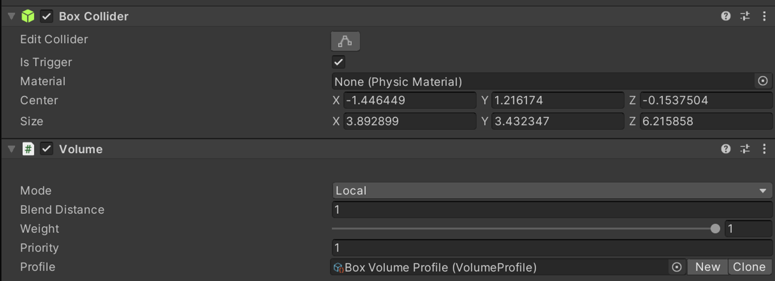The height and width of the screenshot is (281, 775).
Task: Open Box Collider three-dot context menu
Action: [764, 16]
